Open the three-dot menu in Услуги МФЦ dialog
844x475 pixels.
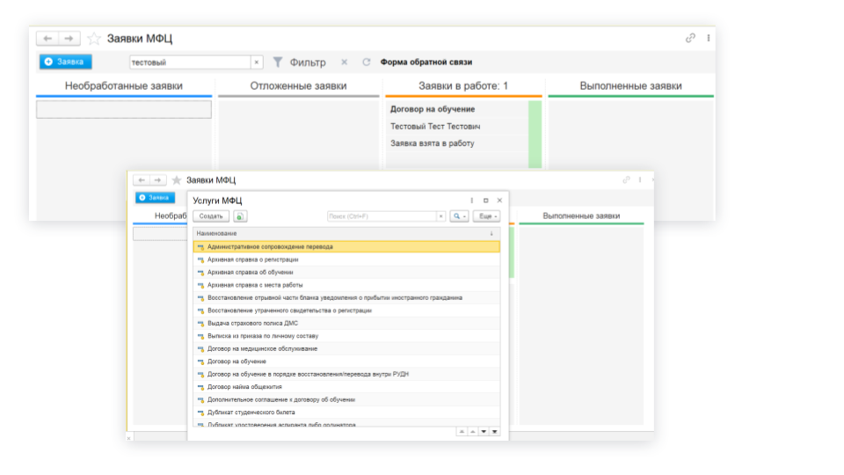[471, 201]
